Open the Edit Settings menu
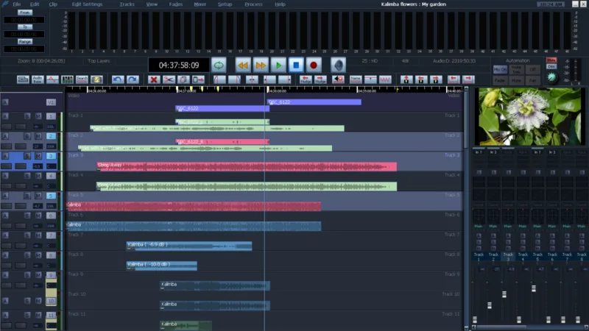This screenshot has width=589, height=331. (x=87, y=4)
